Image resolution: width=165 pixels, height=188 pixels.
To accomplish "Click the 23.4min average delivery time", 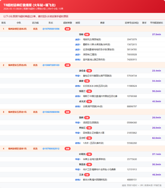I will (x=157, y=71).
